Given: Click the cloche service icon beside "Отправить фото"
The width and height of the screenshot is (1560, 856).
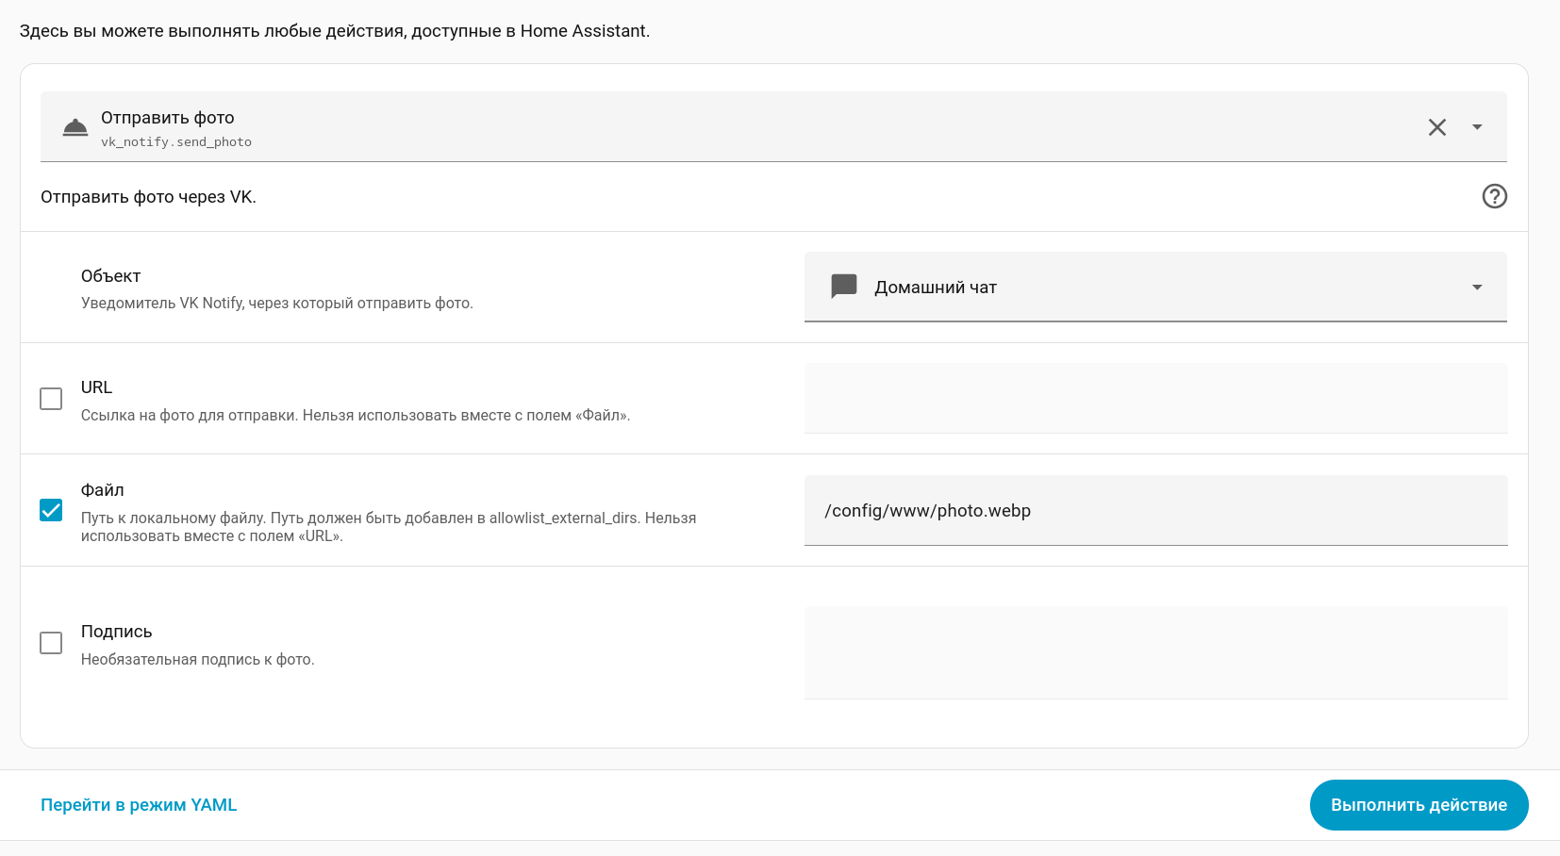Looking at the screenshot, I should [75, 126].
